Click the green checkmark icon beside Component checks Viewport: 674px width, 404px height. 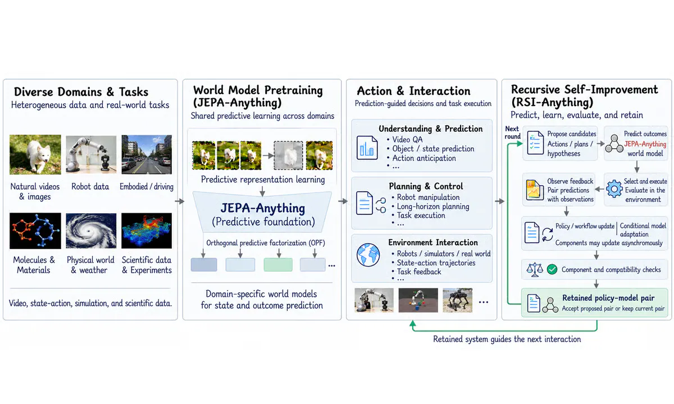click(x=552, y=270)
